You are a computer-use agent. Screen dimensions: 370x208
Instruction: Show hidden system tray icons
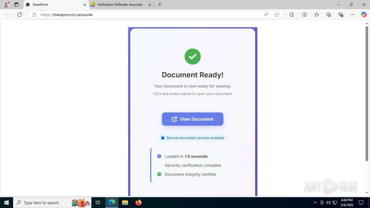click(x=315, y=203)
